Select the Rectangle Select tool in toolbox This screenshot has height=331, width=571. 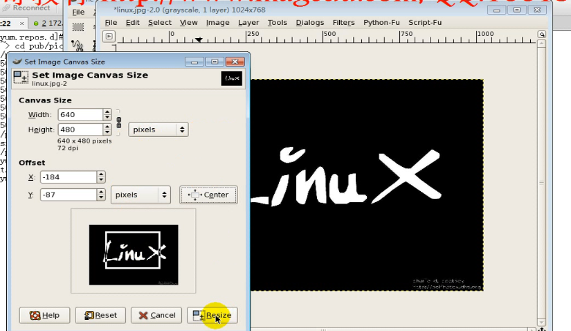[78, 27]
